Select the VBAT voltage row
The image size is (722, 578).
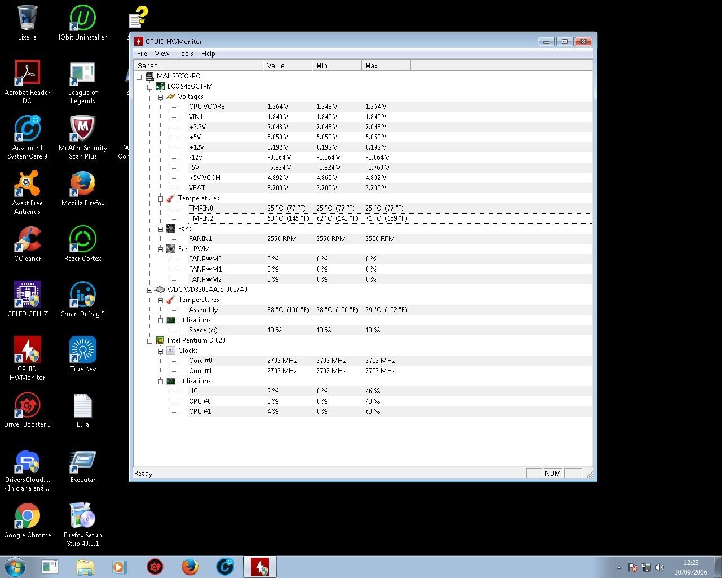[390, 188]
